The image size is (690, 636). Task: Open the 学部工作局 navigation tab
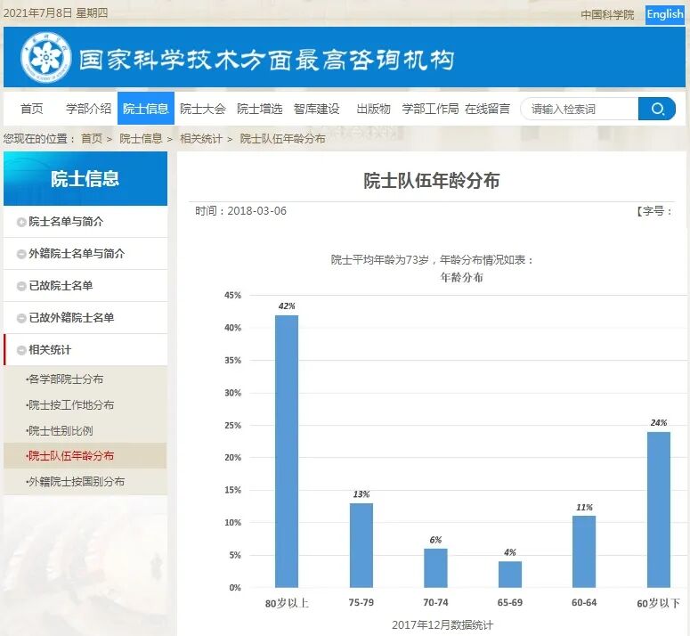click(x=430, y=109)
